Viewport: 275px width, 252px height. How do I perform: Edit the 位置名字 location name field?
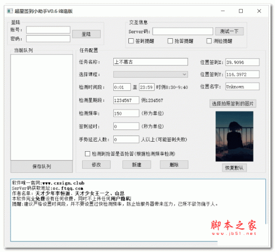click(242, 87)
